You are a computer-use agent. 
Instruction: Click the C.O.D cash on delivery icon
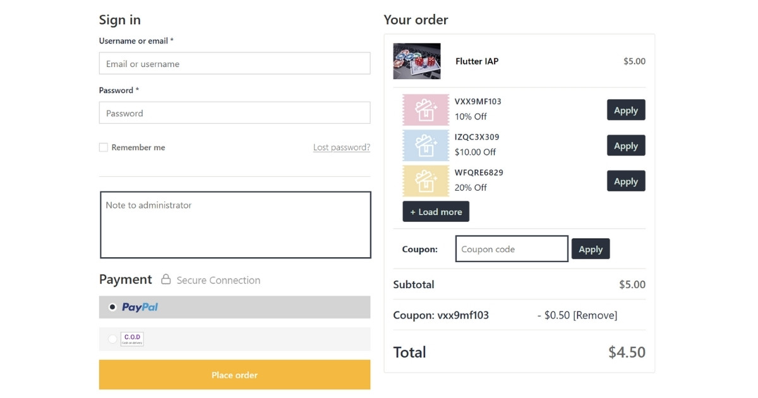[132, 339]
